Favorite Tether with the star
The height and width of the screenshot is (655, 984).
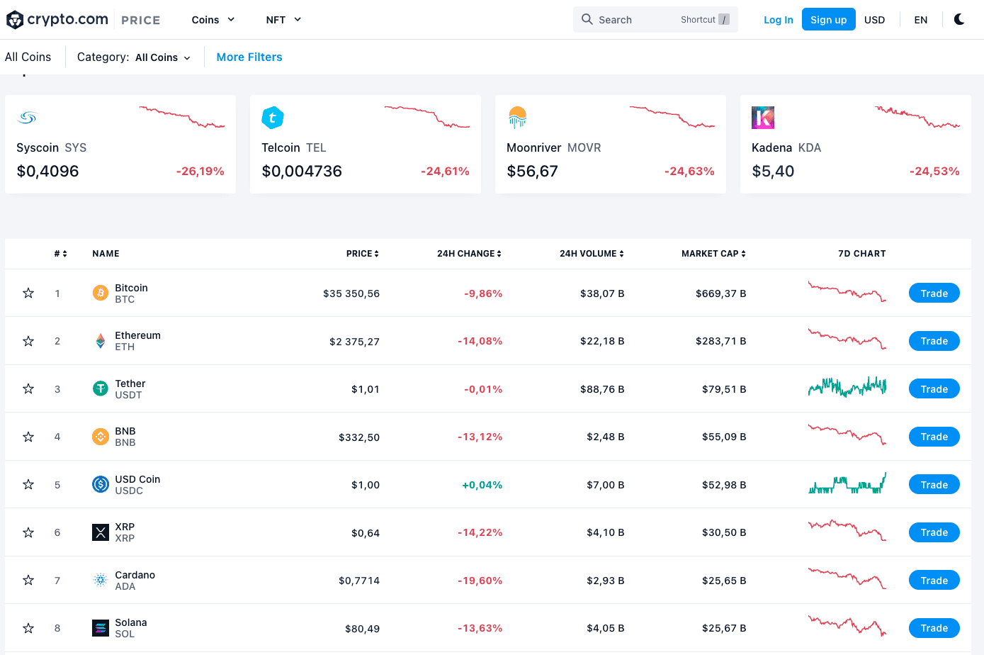[x=28, y=388]
